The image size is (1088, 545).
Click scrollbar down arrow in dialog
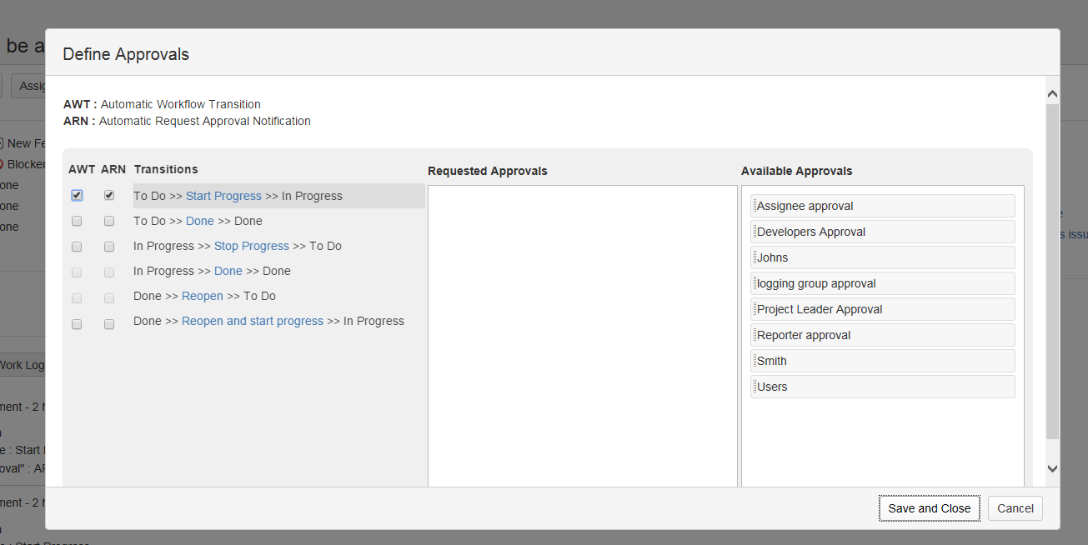(x=1052, y=469)
